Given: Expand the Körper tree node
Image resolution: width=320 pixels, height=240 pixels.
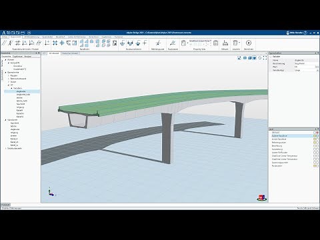Looking at the screenshot, I should [9, 75].
